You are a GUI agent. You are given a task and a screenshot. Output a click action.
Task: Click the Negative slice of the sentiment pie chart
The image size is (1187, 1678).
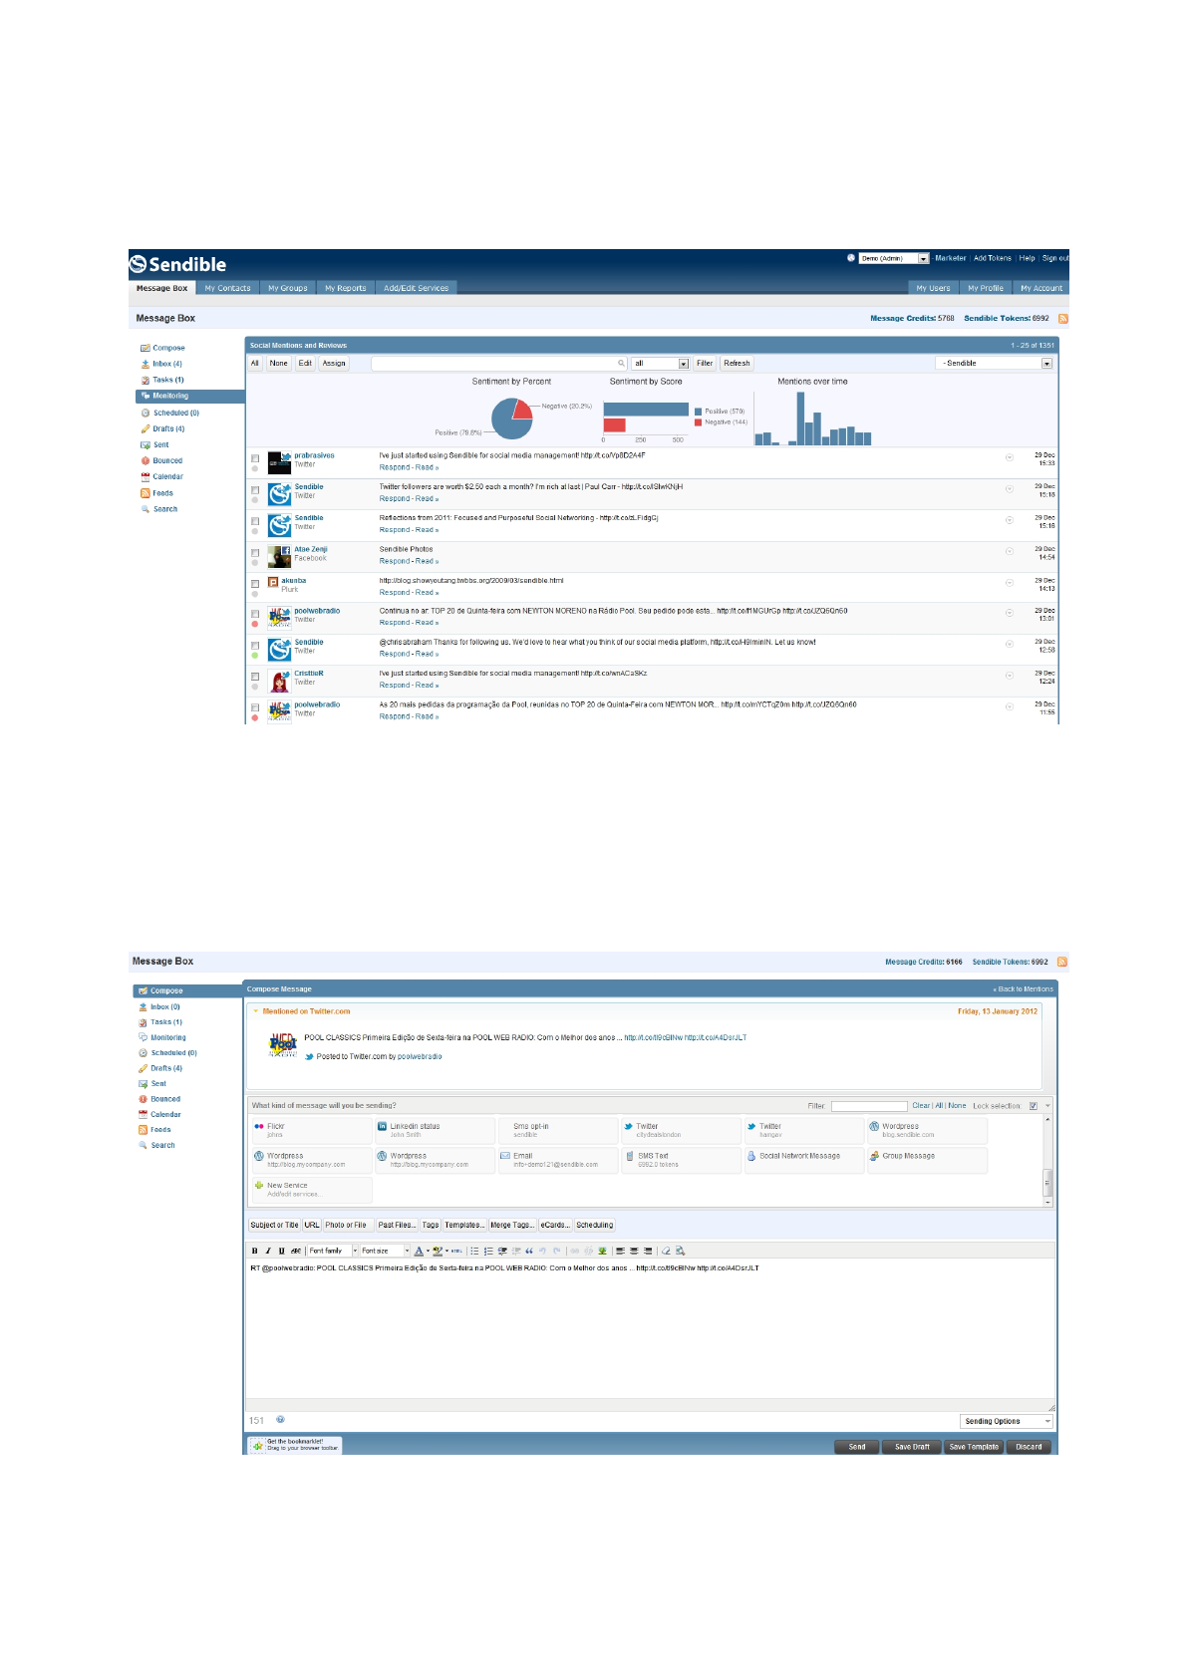[x=522, y=409]
